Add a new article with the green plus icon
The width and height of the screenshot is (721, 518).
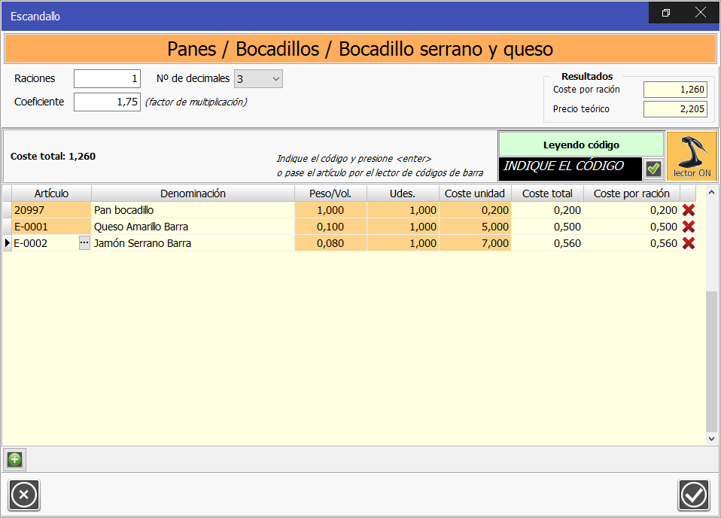14,459
